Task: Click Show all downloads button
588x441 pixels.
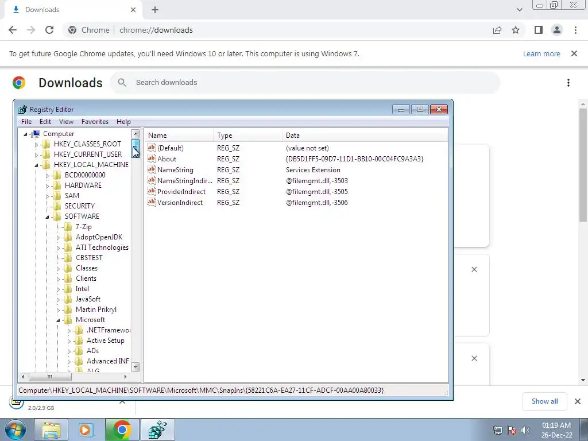Action: (x=544, y=401)
